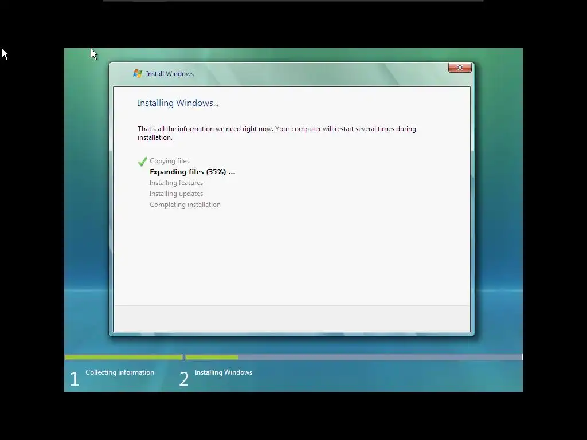Select the 'Installing updates' step

click(176, 194)
